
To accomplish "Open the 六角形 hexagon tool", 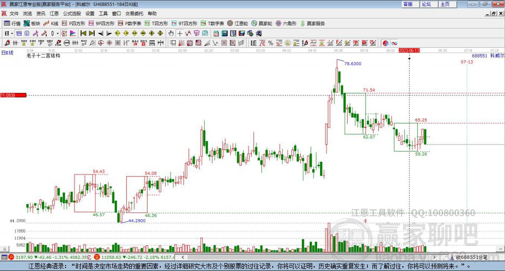I will click(286, 24).
